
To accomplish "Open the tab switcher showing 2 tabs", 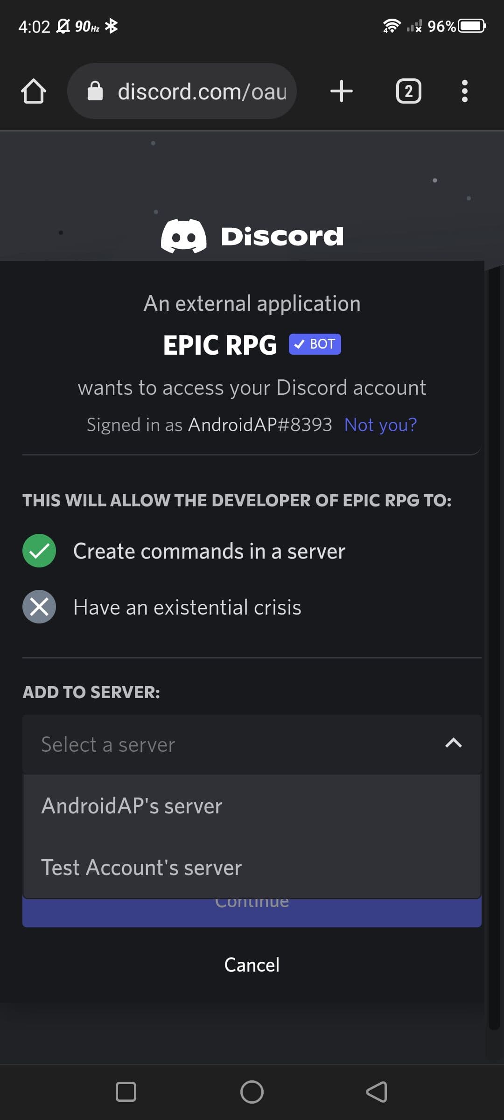I will pos(408,91).
